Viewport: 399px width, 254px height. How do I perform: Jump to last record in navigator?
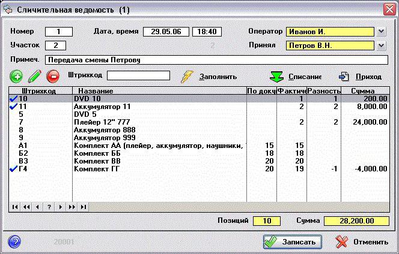click(x=83, y=207)
